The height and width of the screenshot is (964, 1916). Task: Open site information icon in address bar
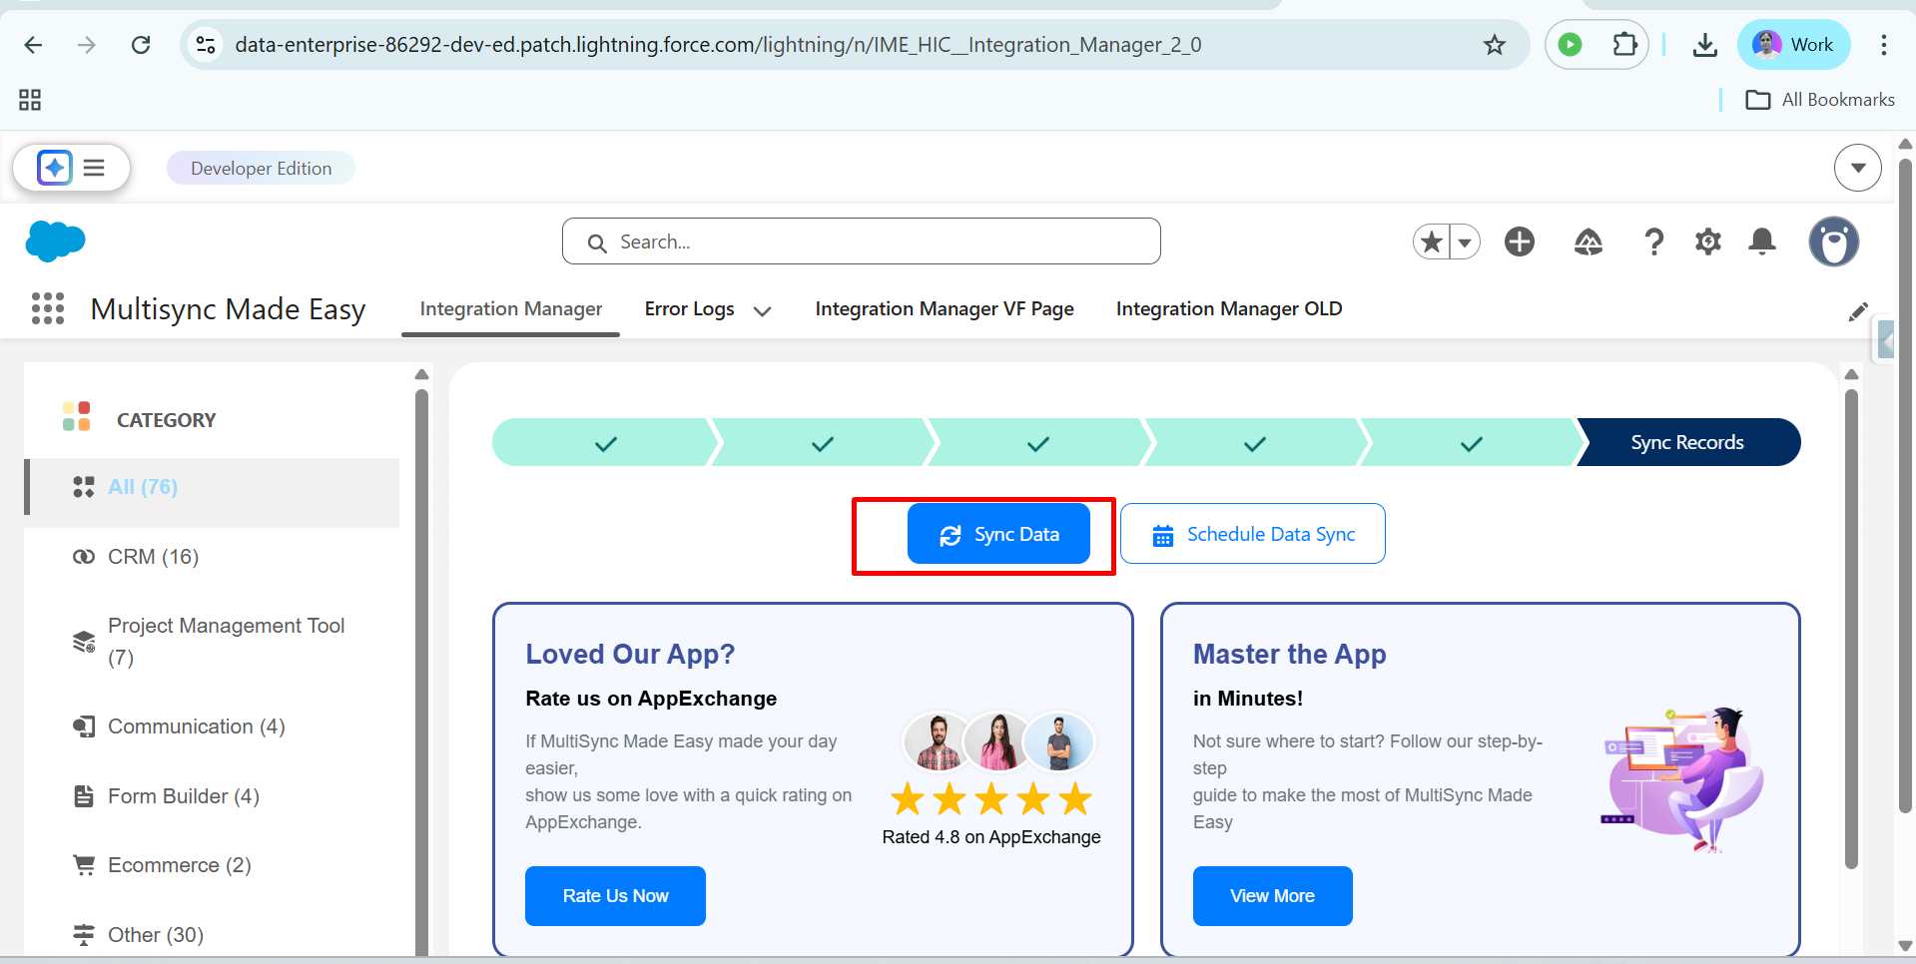click(206, 45)
